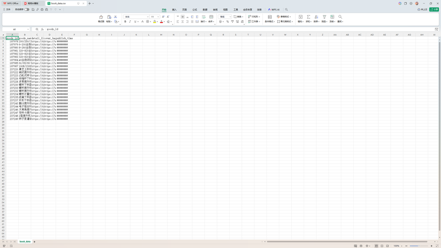Open the Start (开始) ribbon tab
Screen dimensions: 441x248
click(x=164, y=9)
